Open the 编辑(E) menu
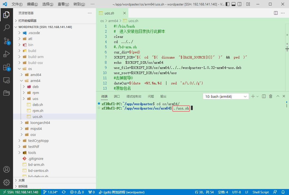Image resolution: width=289 pixels, height=195 pixels. coord(32,4)
